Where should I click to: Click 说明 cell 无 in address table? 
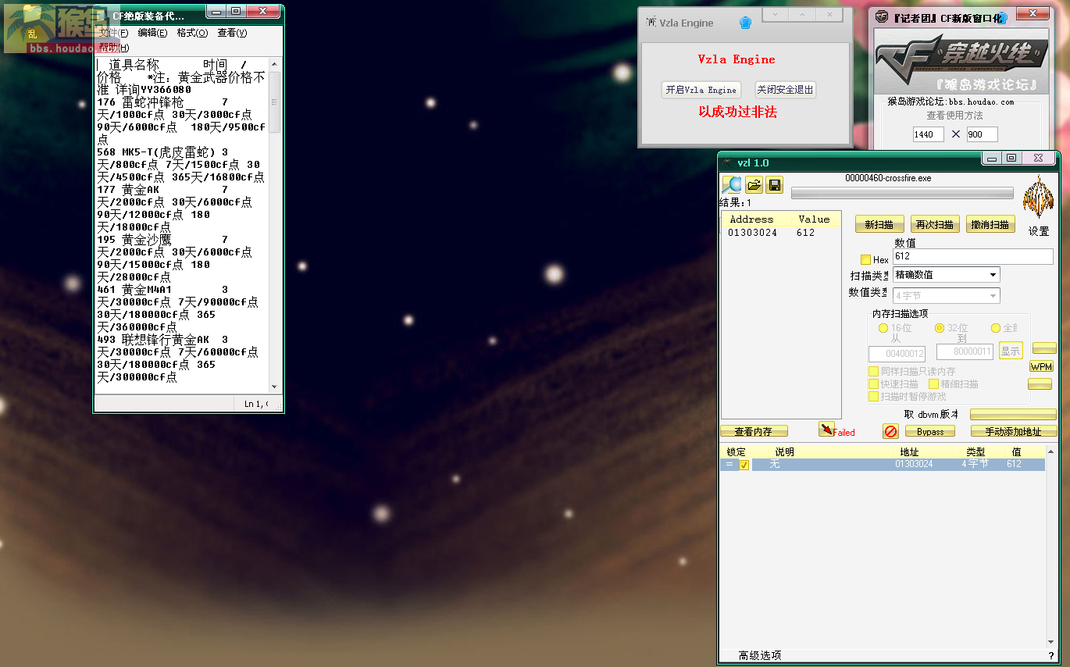[x=775, y=464]
